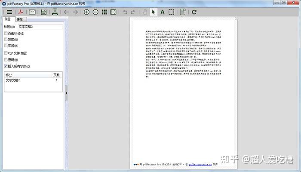Click the 标题 title input field
The image size is (301, 172).
[x=40, y=27]
